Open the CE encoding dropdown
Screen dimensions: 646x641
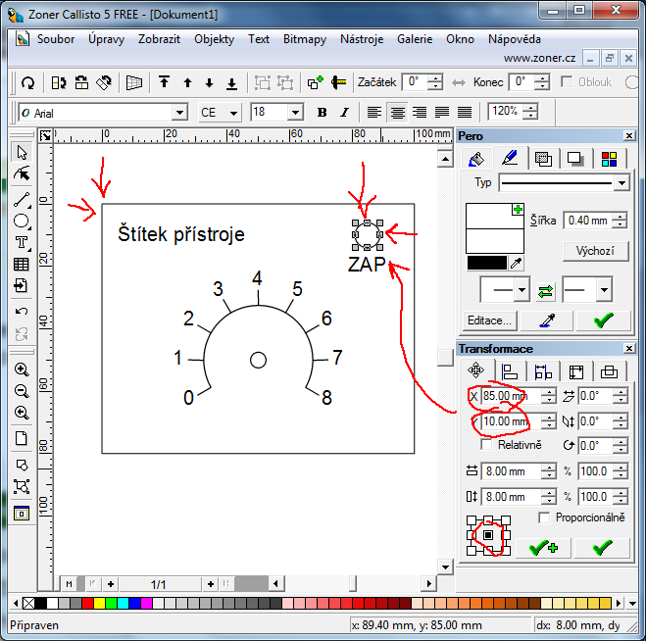(x=233, y=113)
